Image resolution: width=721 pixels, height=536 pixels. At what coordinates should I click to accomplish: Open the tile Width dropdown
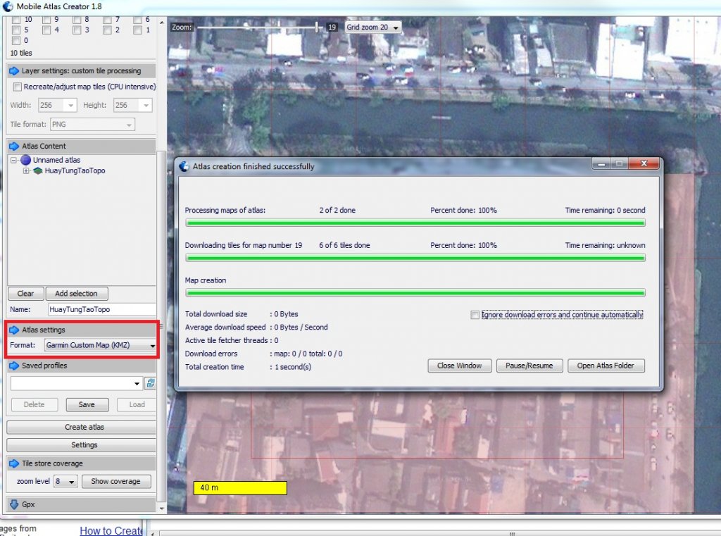click(x=70, y=106)
